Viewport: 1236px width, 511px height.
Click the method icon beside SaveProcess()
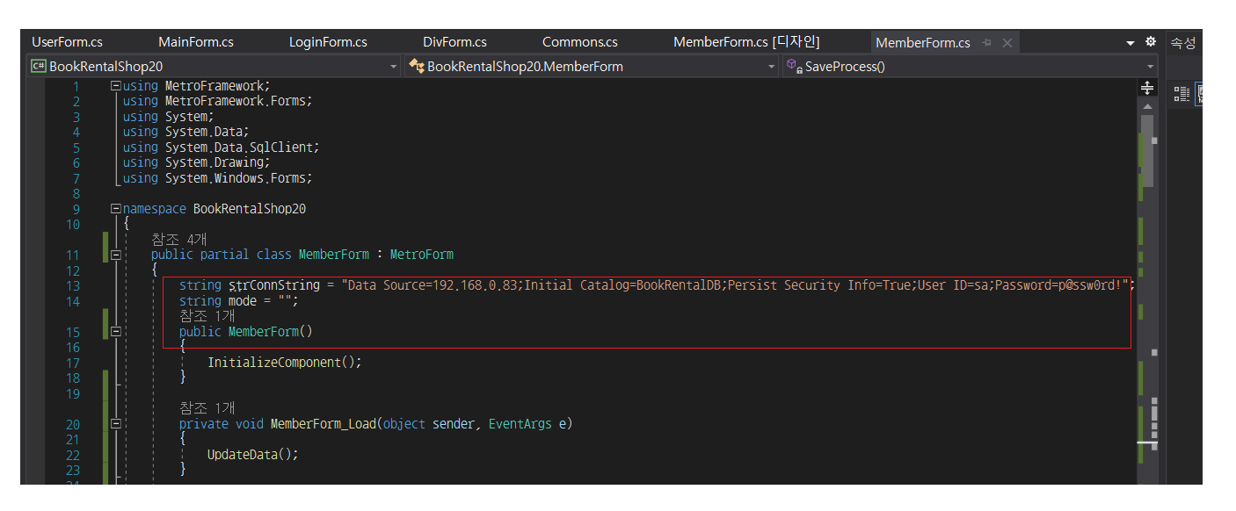point(795,66)
